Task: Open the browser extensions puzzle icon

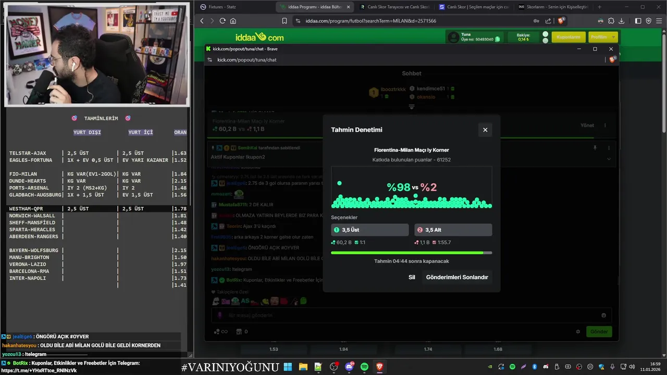Action: pos(611,21)
